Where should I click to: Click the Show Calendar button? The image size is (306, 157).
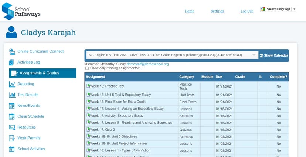pos(274,55)
